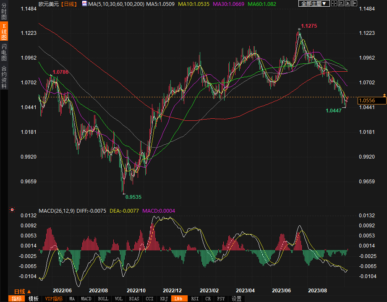Enable the BOLL indicator
Image resolution: width=387 pixels, height=302 pixels.
tap(103, 299)
